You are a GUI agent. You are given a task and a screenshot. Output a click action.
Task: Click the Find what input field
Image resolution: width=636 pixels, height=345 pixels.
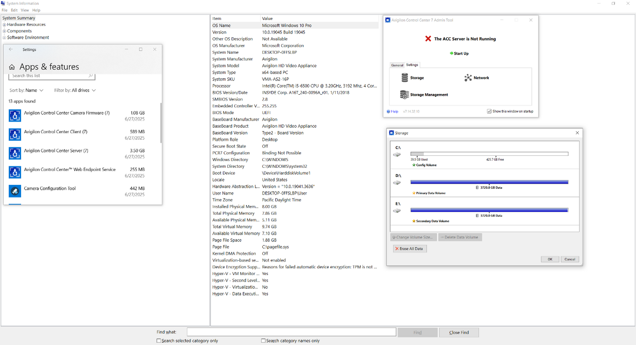point(291,332)
